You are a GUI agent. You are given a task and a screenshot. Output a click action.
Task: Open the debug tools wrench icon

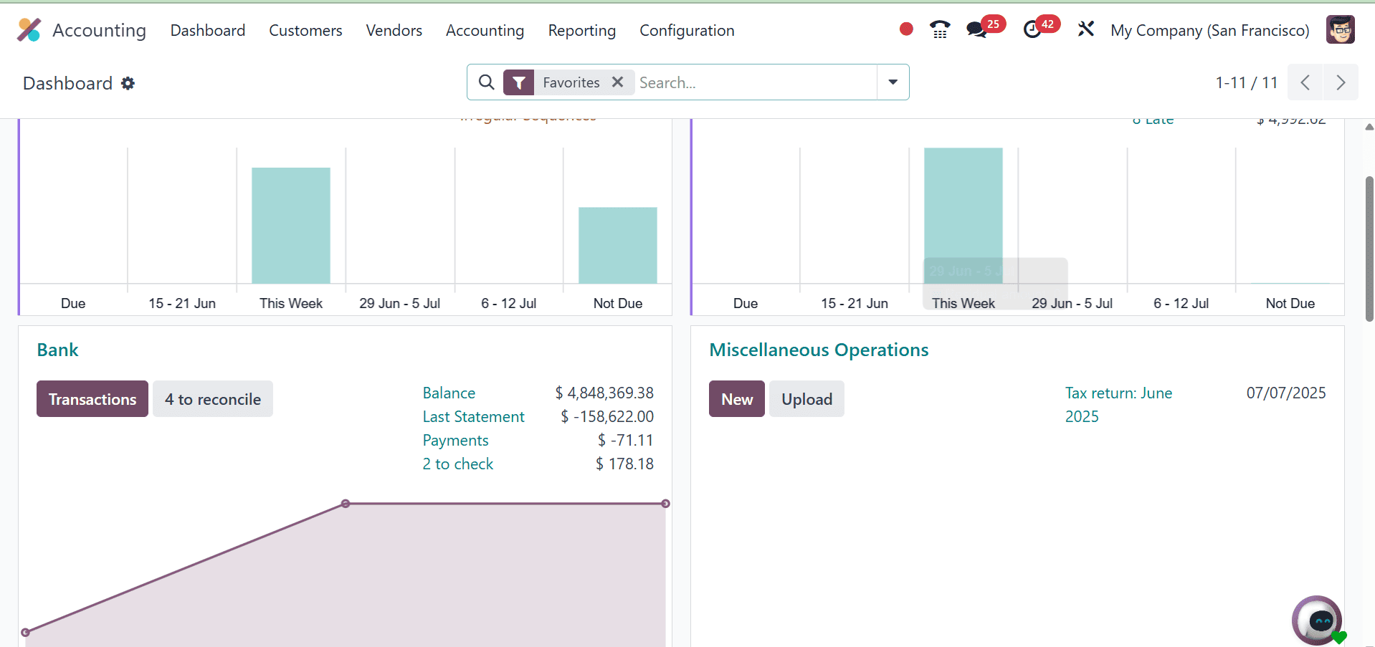(x=1086, y=29)
